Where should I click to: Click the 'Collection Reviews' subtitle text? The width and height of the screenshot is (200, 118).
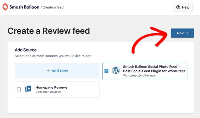click(x=49, y=92)
